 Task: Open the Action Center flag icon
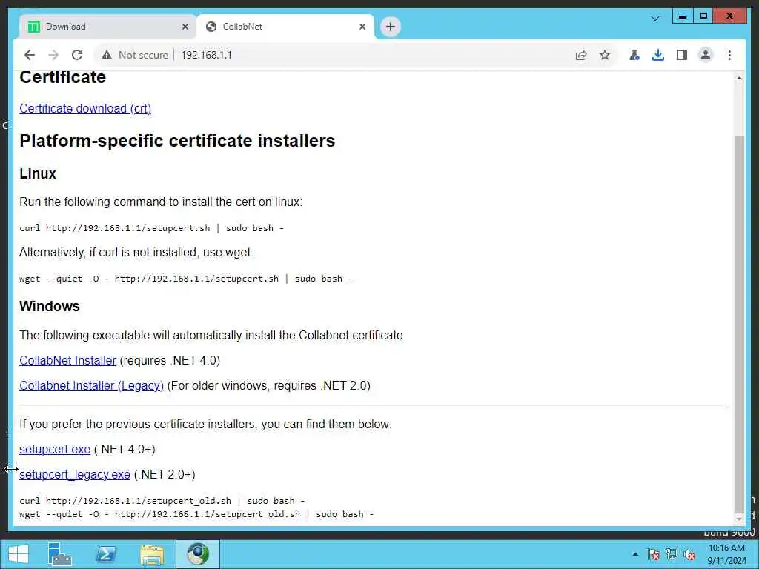(x=654, y=554)
